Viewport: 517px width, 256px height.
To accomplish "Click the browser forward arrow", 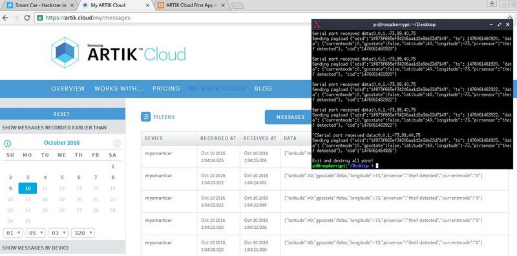I will (16, 18).
